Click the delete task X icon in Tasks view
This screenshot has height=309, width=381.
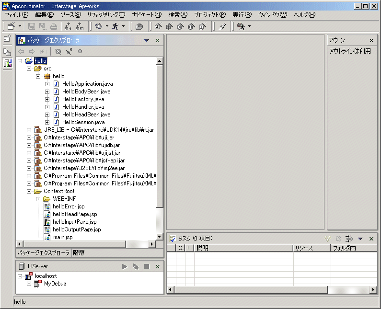[338, 239]
